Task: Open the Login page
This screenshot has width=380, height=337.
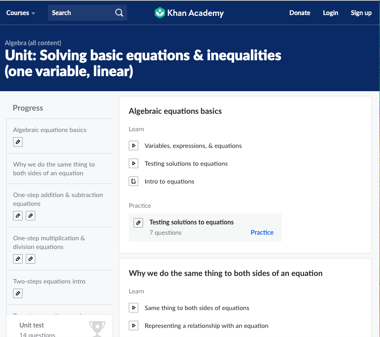Action: [x=330, y=13]
